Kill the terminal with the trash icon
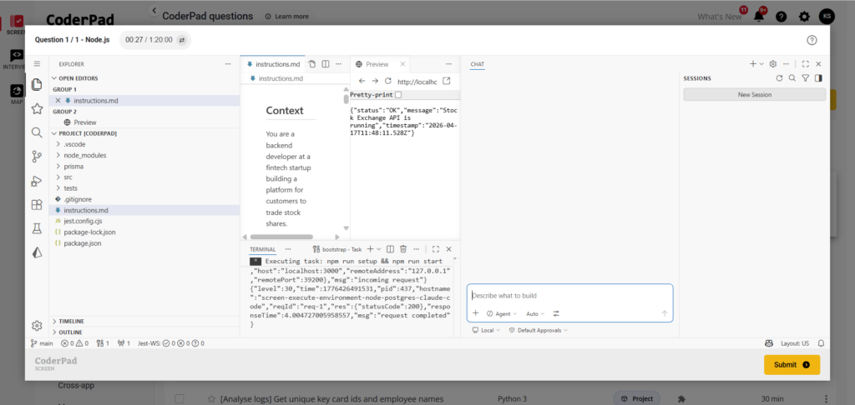 point(403,249)
